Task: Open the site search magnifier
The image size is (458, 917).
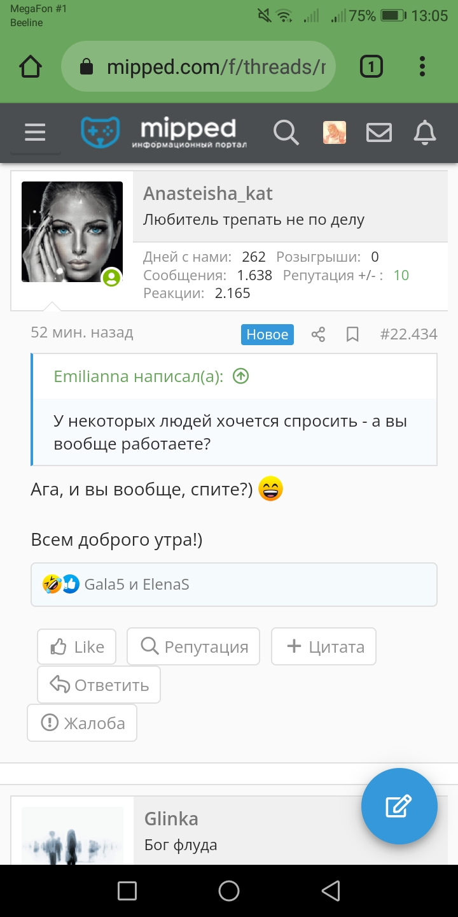Action: [x=286, y=132]
